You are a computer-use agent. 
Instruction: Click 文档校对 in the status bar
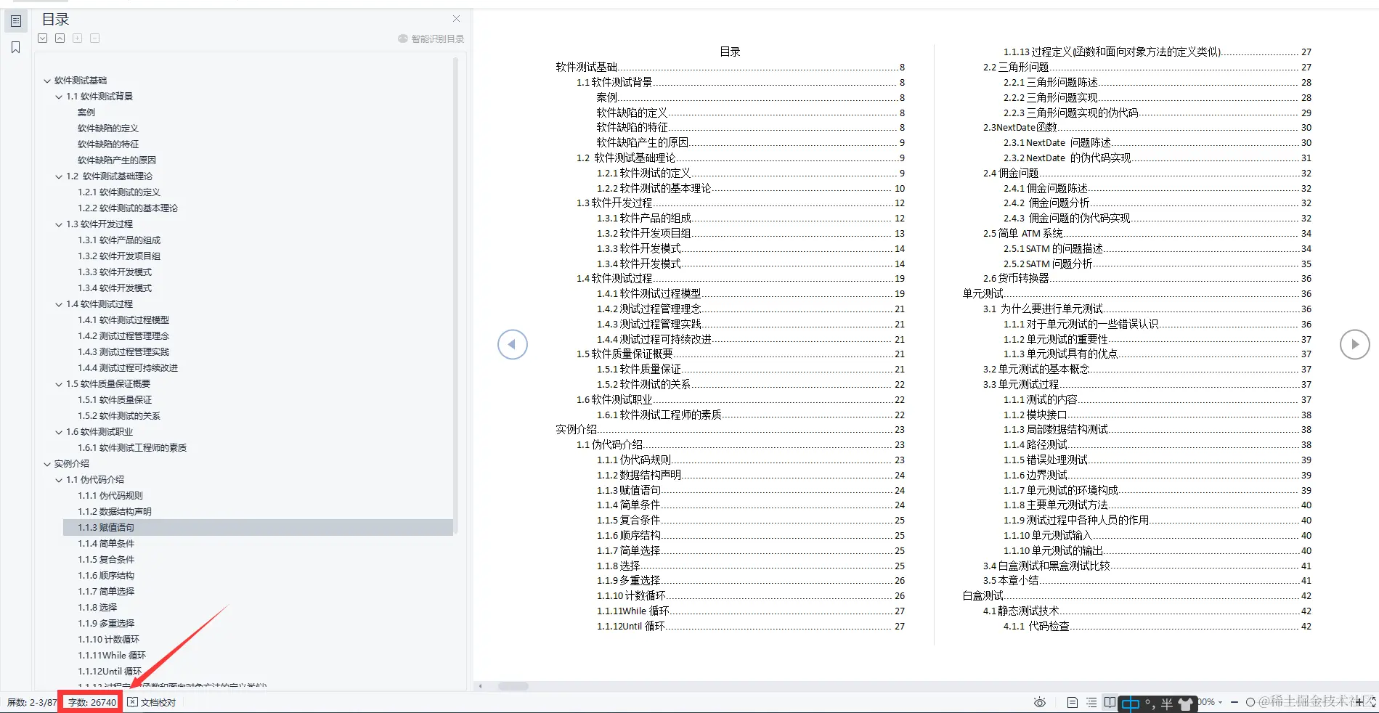pyautogui.click(x=152, y=702)
